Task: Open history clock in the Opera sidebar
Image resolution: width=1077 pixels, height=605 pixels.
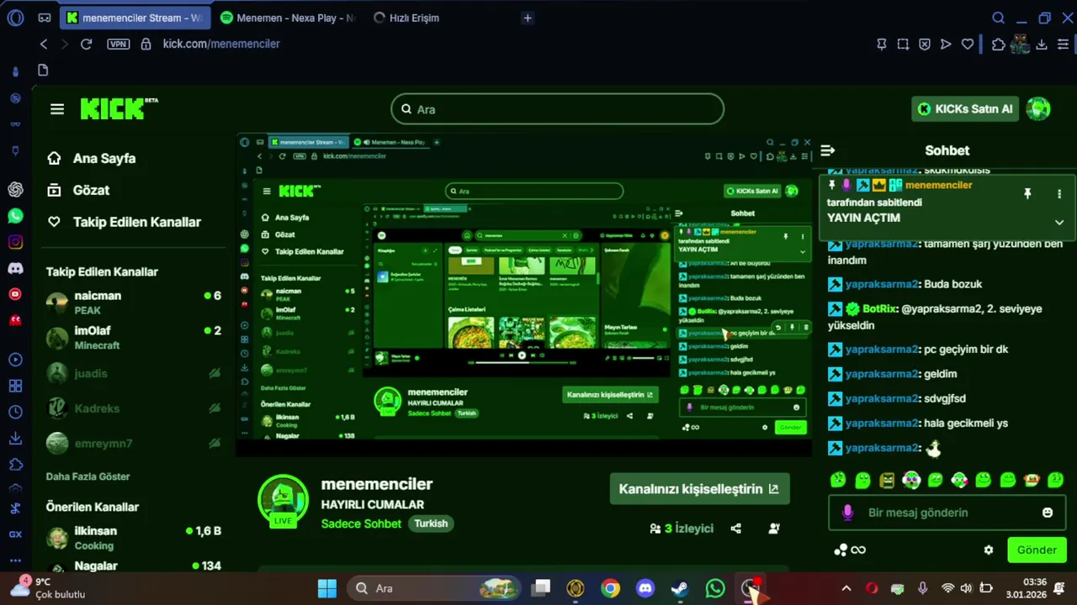Action: point(15,412)
